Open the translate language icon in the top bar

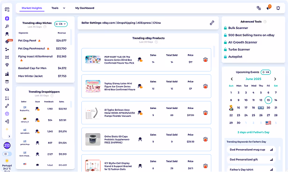point(259,8)
